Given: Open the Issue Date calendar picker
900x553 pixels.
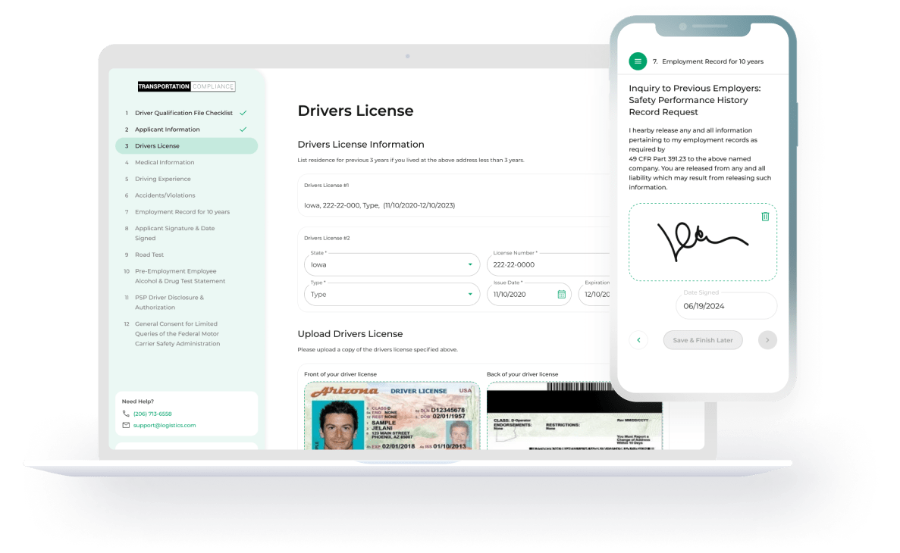Looking at the screenshot, I should coord(562,294).
